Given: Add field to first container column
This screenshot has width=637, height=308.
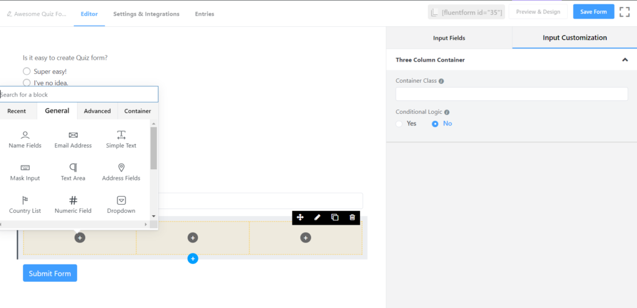Looking at the screenshot, I should (80, 238).
